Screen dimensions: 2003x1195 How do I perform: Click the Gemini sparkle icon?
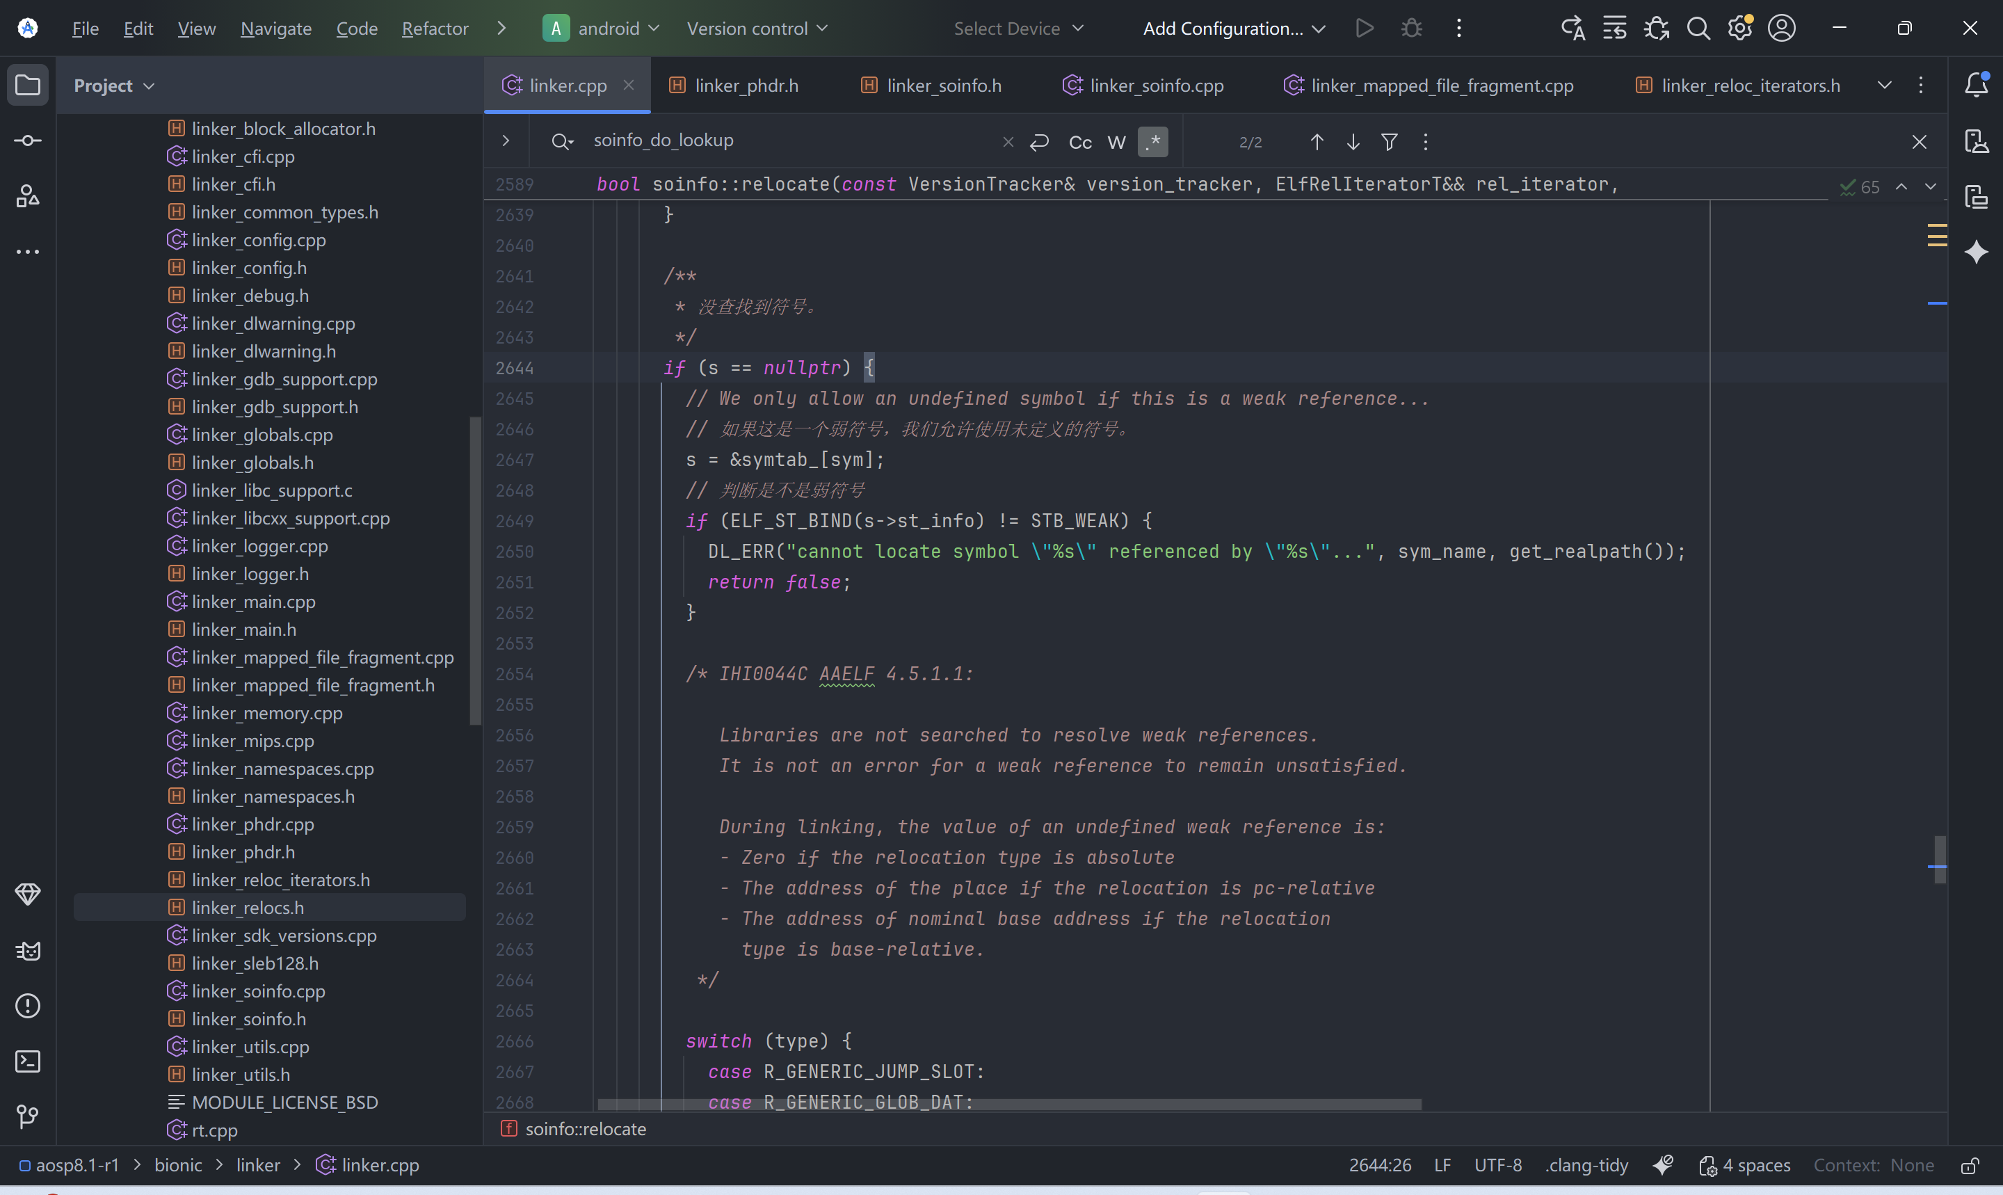[x=1977, y=252]
